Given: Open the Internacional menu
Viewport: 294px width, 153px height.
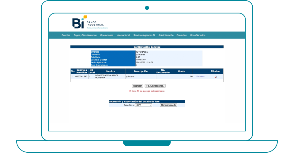Looking at the screenshot, I should click(x=123, y=35).
